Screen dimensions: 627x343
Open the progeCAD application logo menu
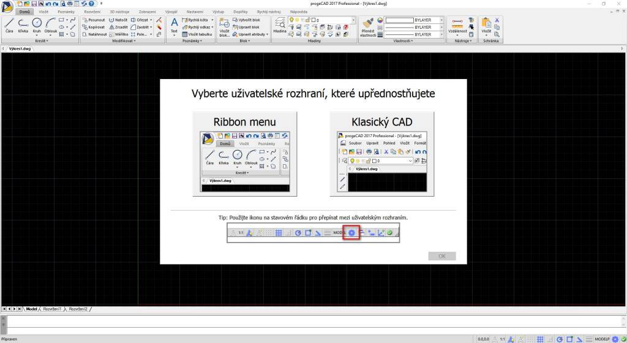coord(7,7)
